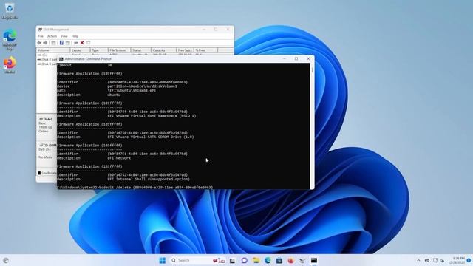Click the Disk Management taskbar icon

tap(302, 260)
